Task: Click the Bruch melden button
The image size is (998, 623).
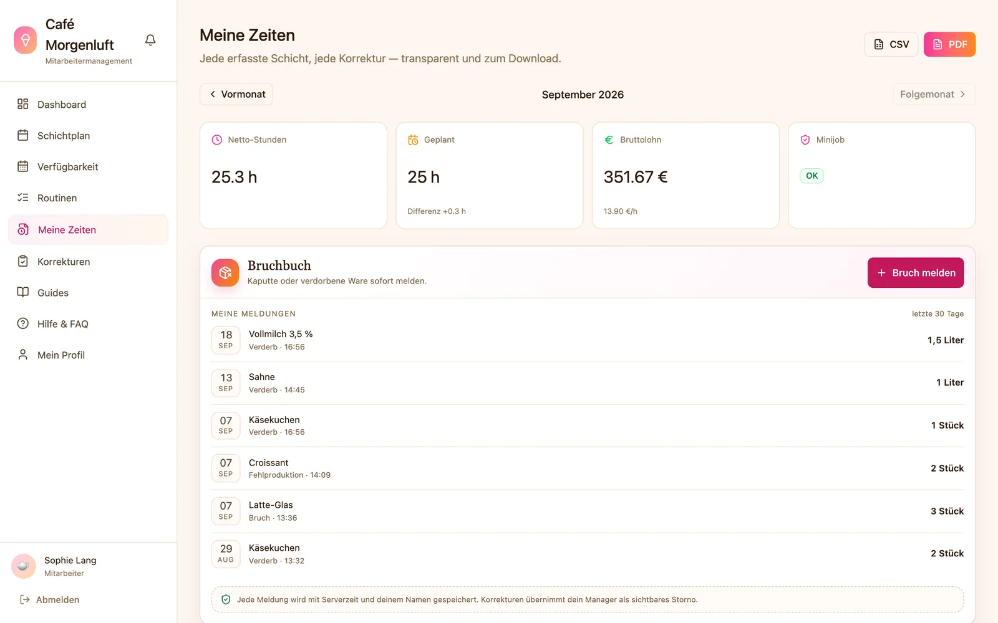Action: 916,273
